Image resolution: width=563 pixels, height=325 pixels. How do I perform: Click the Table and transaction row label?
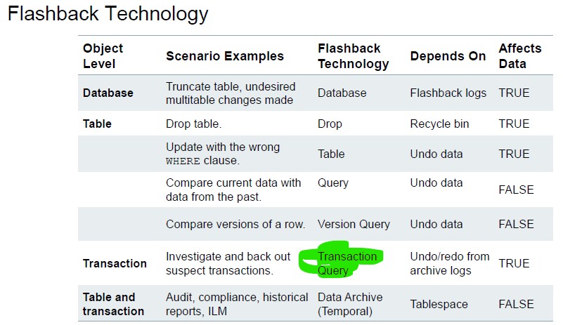coord(113,304)
